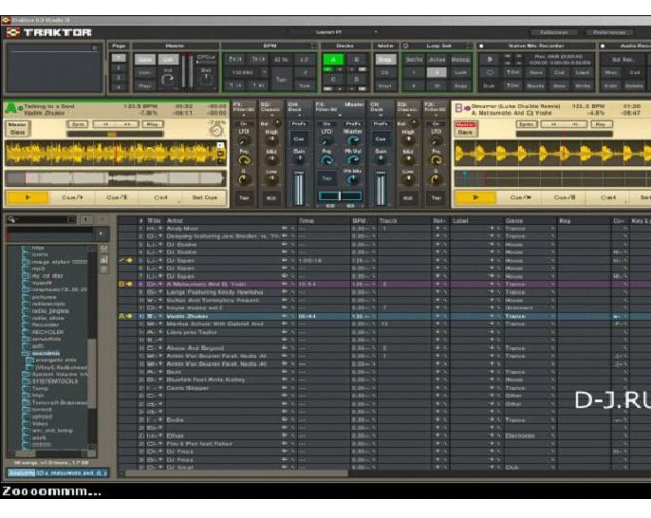Select Page 1 in Page panel

click(119, 58)
